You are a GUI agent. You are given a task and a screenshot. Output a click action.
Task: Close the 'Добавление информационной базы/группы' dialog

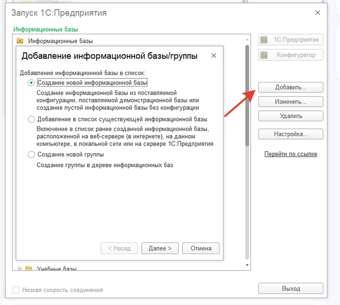pyautogui.click(x=214, y=56)
